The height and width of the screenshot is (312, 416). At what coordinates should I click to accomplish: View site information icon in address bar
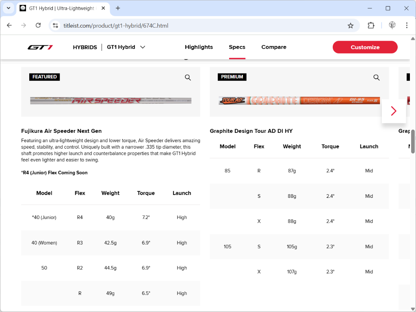(55, 26)
